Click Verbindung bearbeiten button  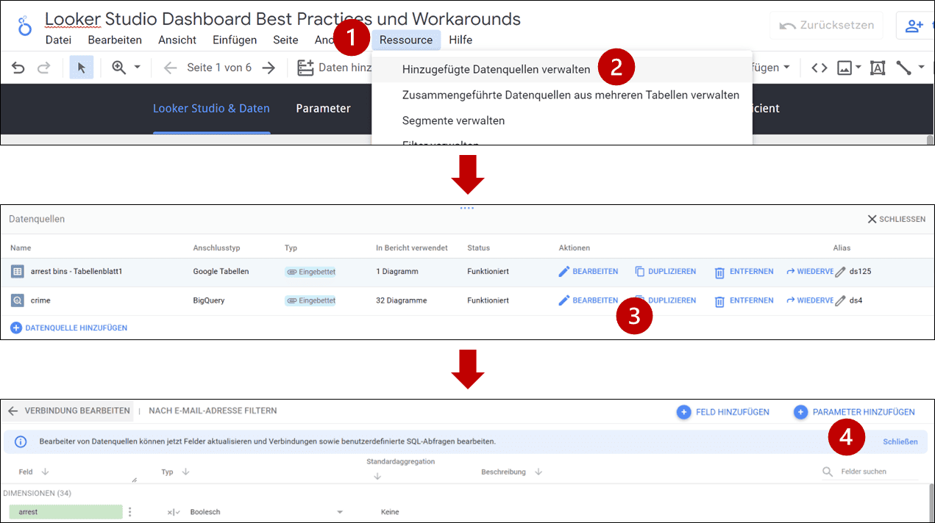[x=77, y=411]
